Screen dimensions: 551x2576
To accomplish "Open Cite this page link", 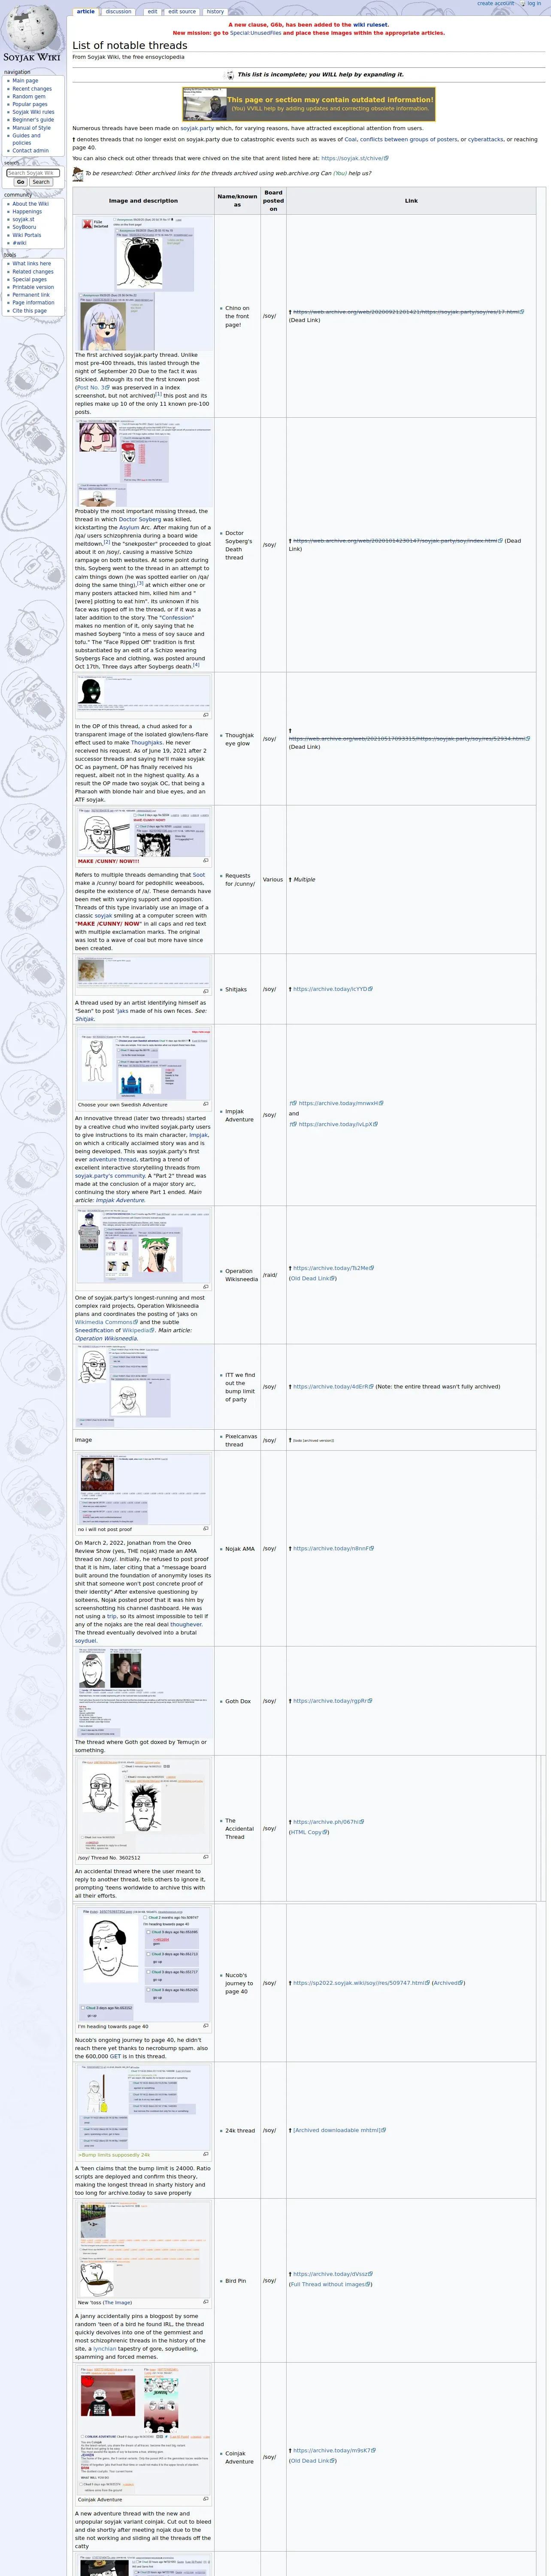I will (x=29, y=311).
